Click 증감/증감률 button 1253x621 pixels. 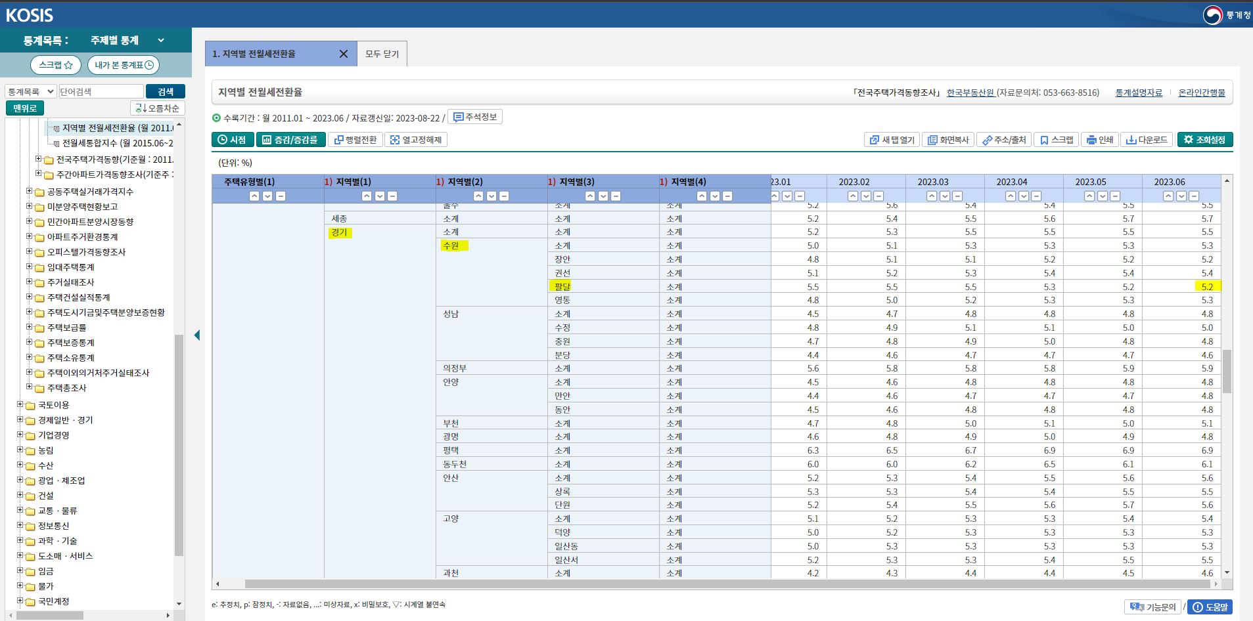pos(290,139)
